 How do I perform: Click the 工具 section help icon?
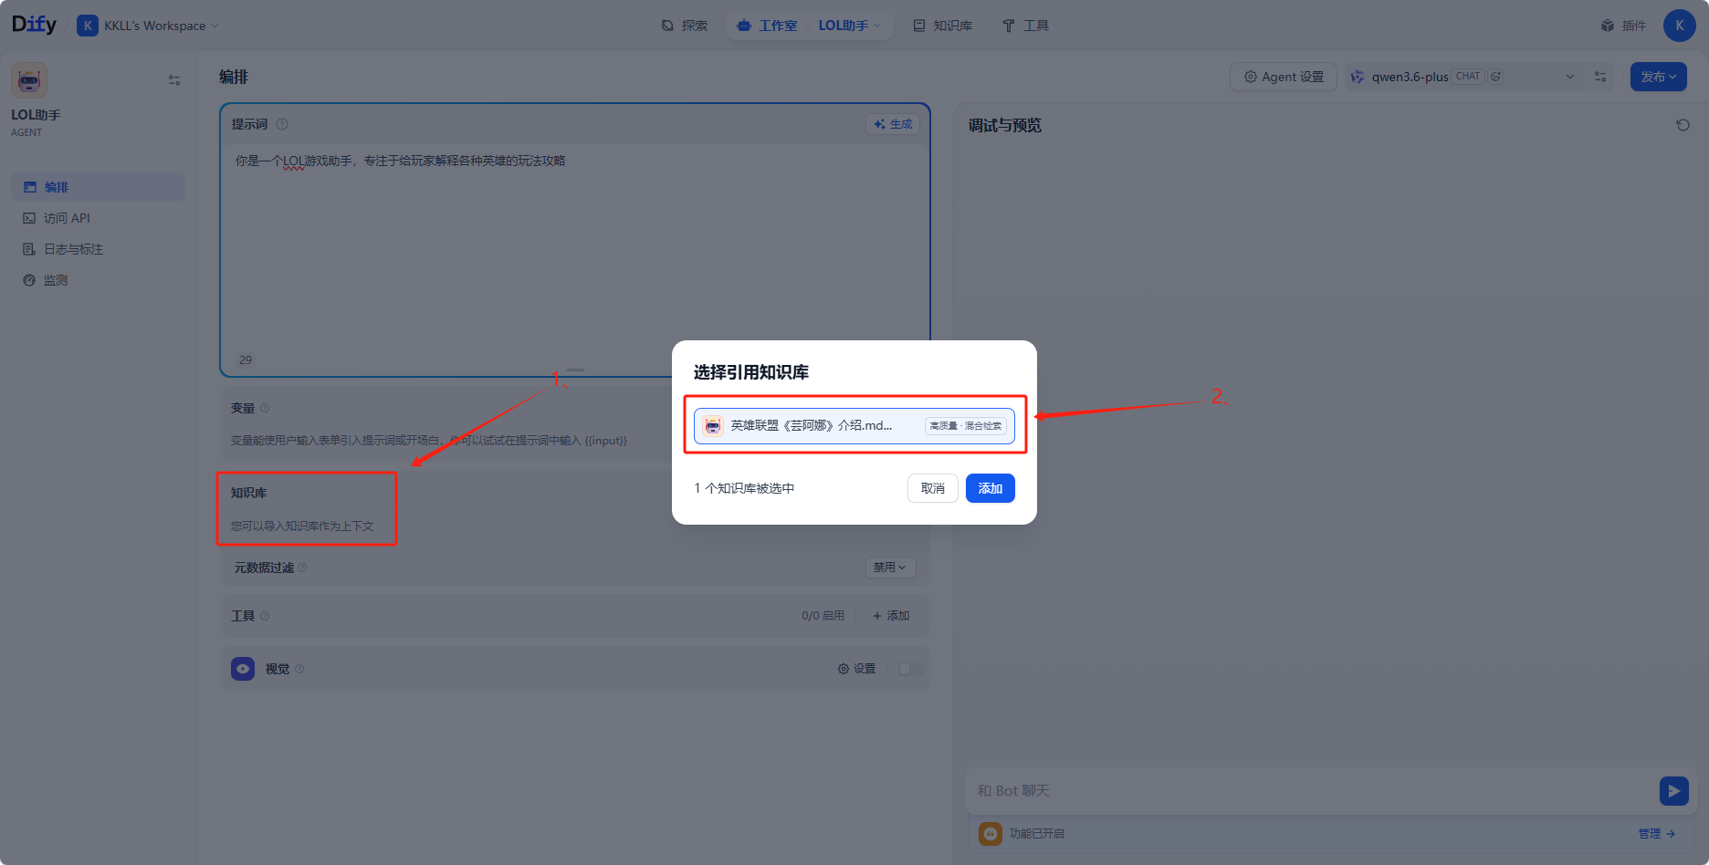pyautogui.click(x=265, y=616)
